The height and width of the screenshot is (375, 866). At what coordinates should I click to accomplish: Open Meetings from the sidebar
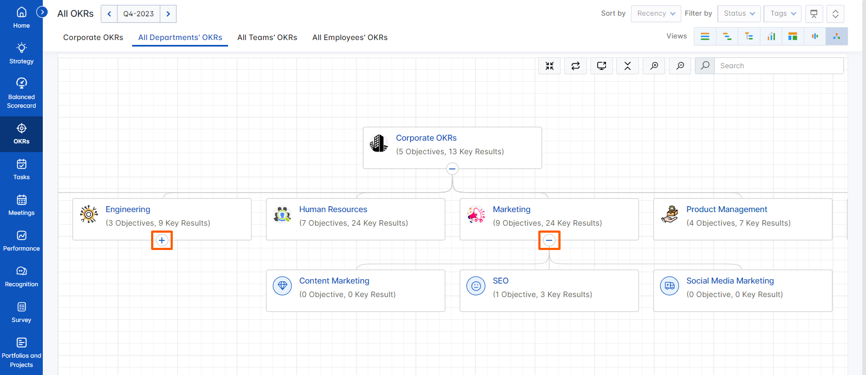tap(21, 206)
